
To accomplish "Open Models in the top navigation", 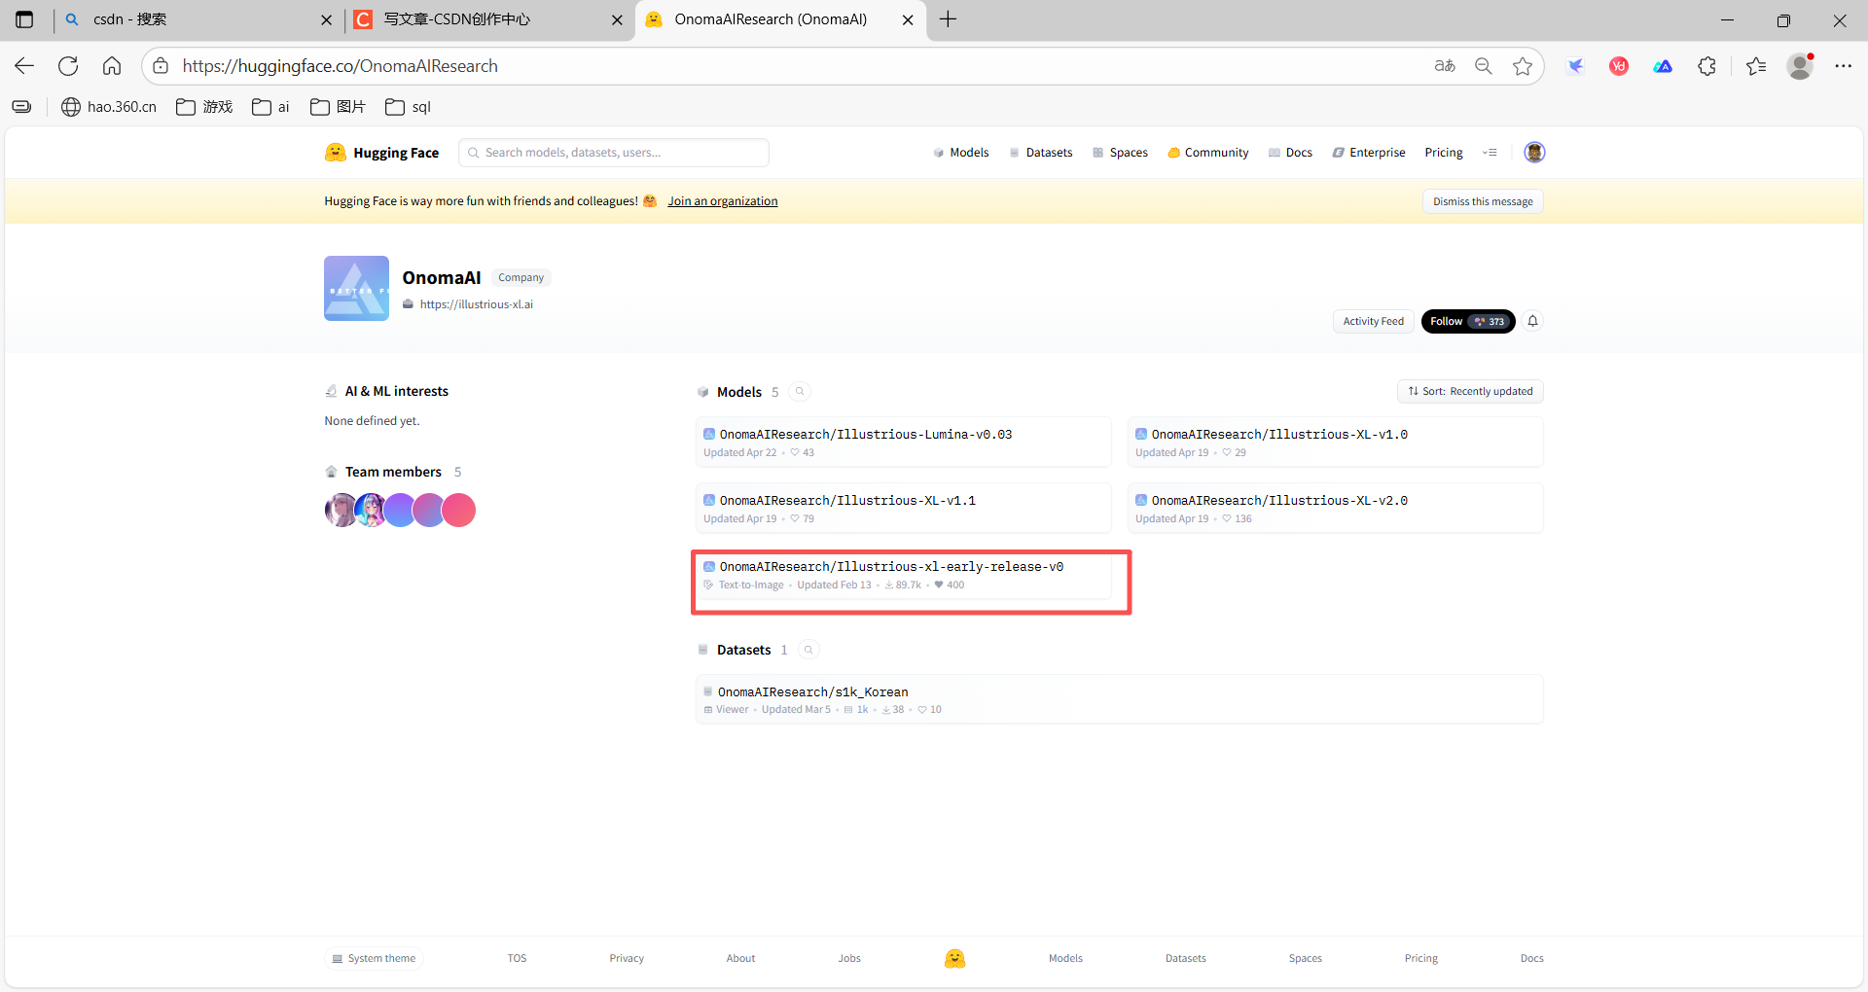I will tap(960, 153).
